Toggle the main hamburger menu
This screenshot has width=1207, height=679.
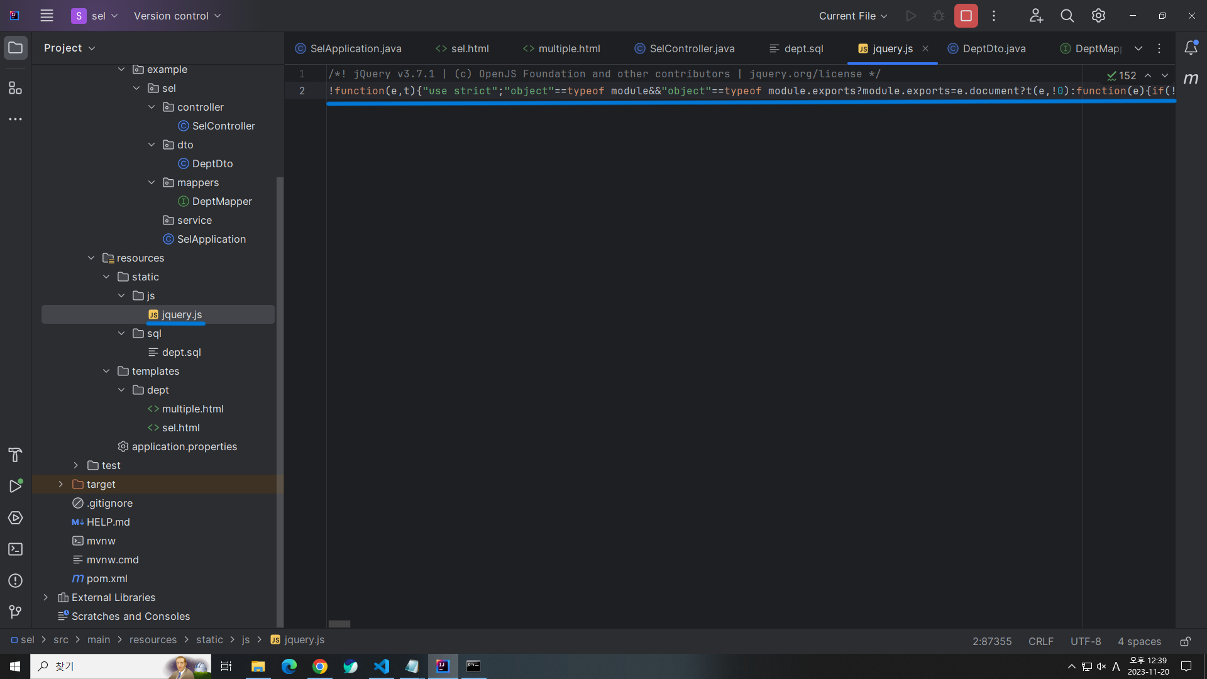[47, 16]
